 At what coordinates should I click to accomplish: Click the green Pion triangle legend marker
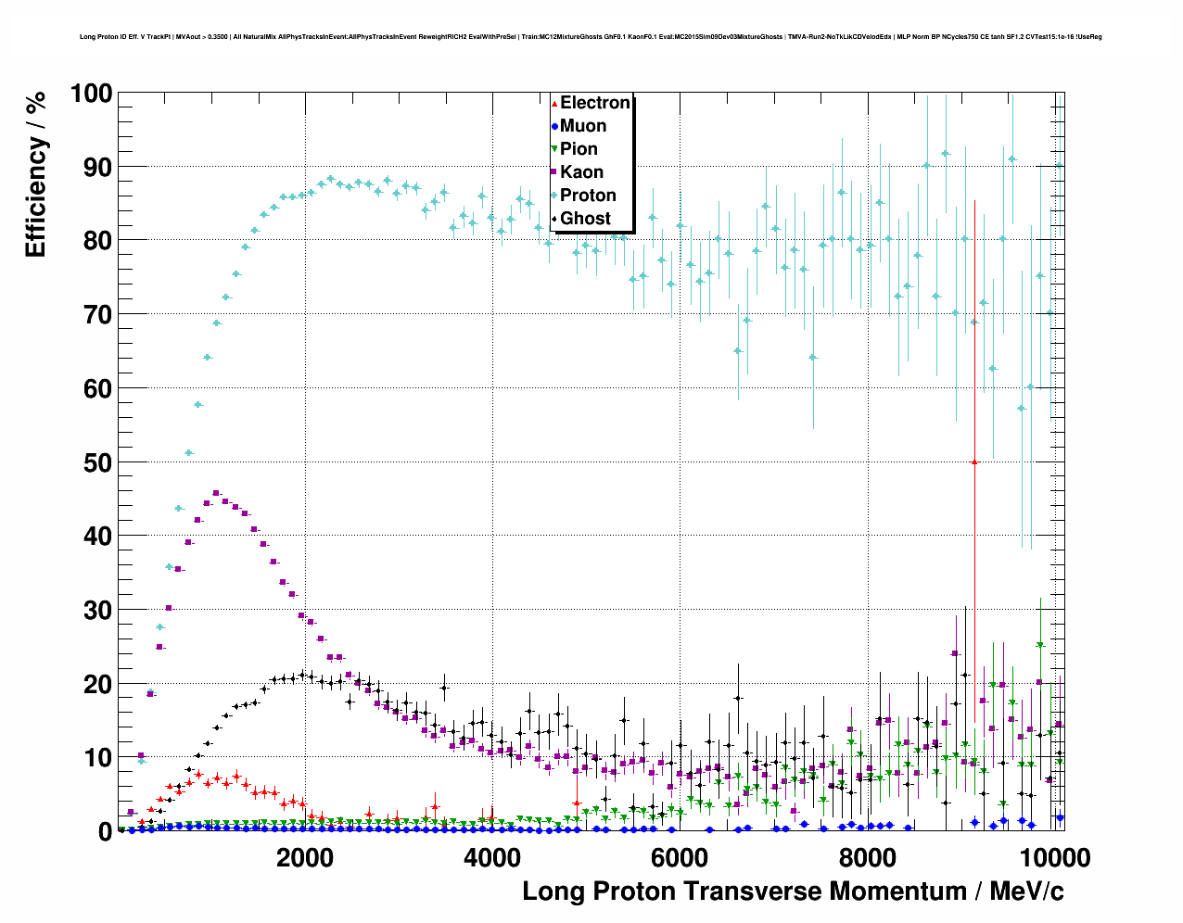pyautogui.click(x=554, y=149)
